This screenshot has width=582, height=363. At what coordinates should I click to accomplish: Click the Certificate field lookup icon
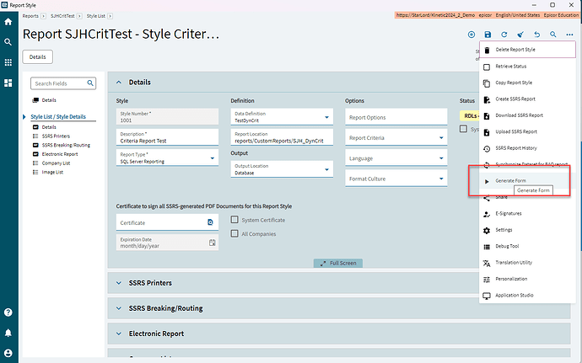click(x=210, y=222)
